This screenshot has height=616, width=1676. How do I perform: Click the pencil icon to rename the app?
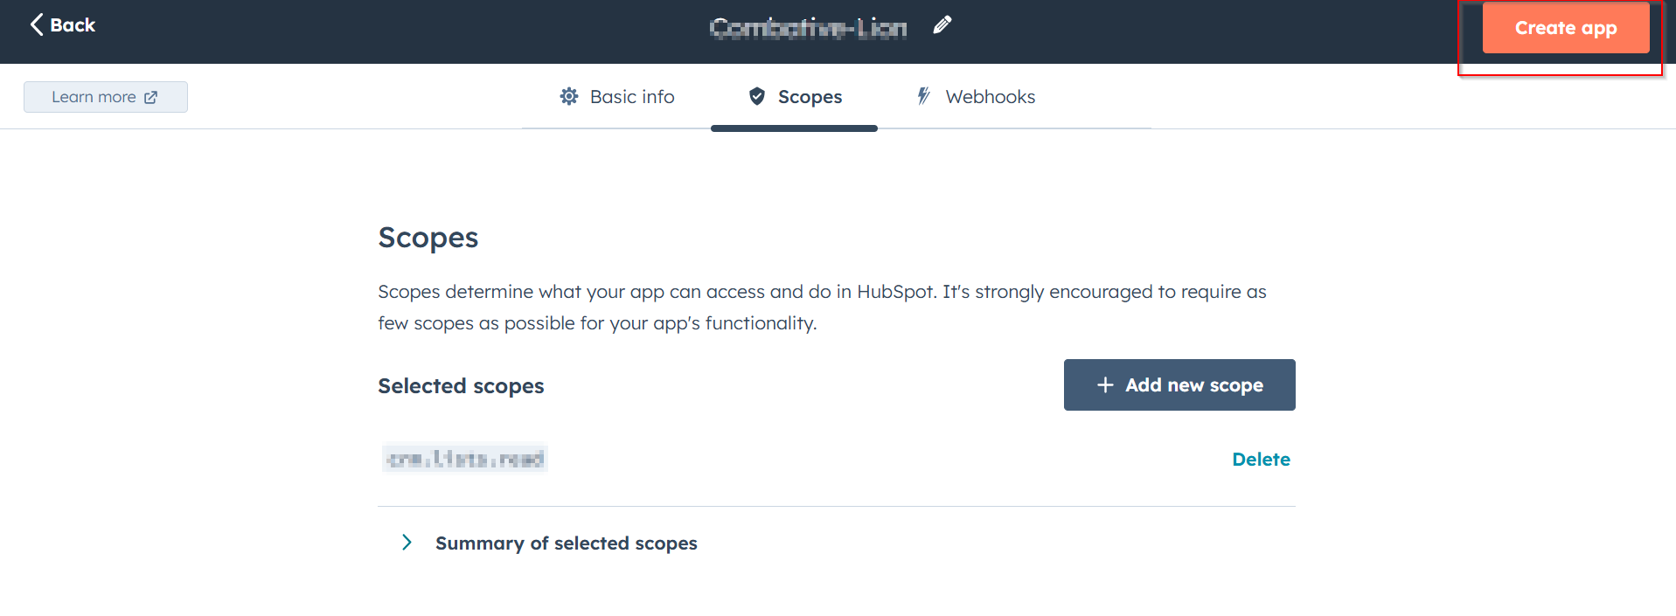click(942, 25)
